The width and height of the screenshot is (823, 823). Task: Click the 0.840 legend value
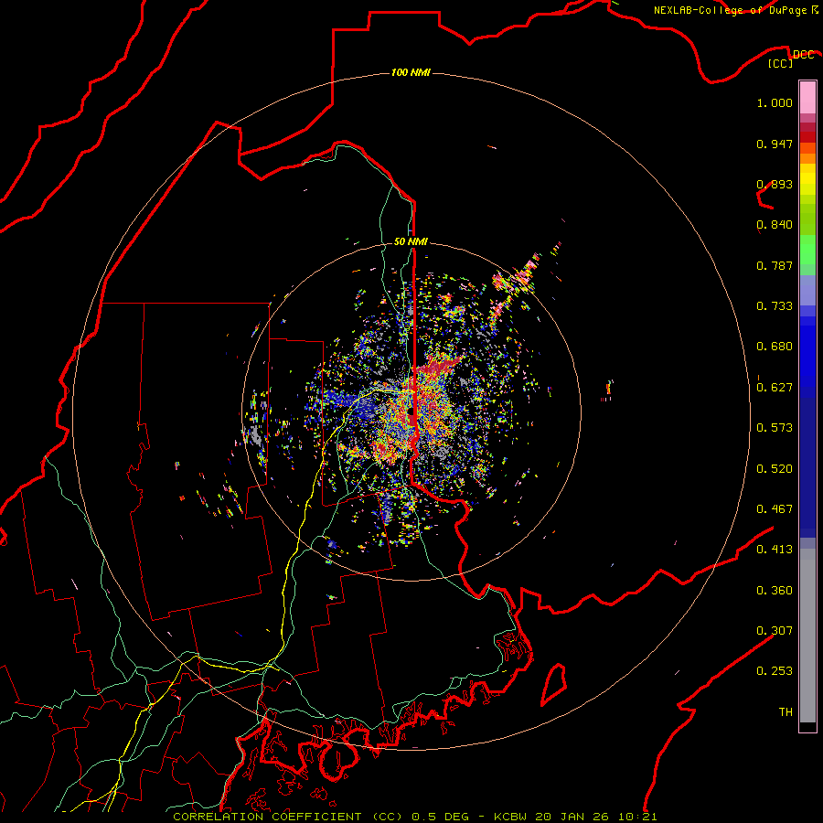(775, 225)
